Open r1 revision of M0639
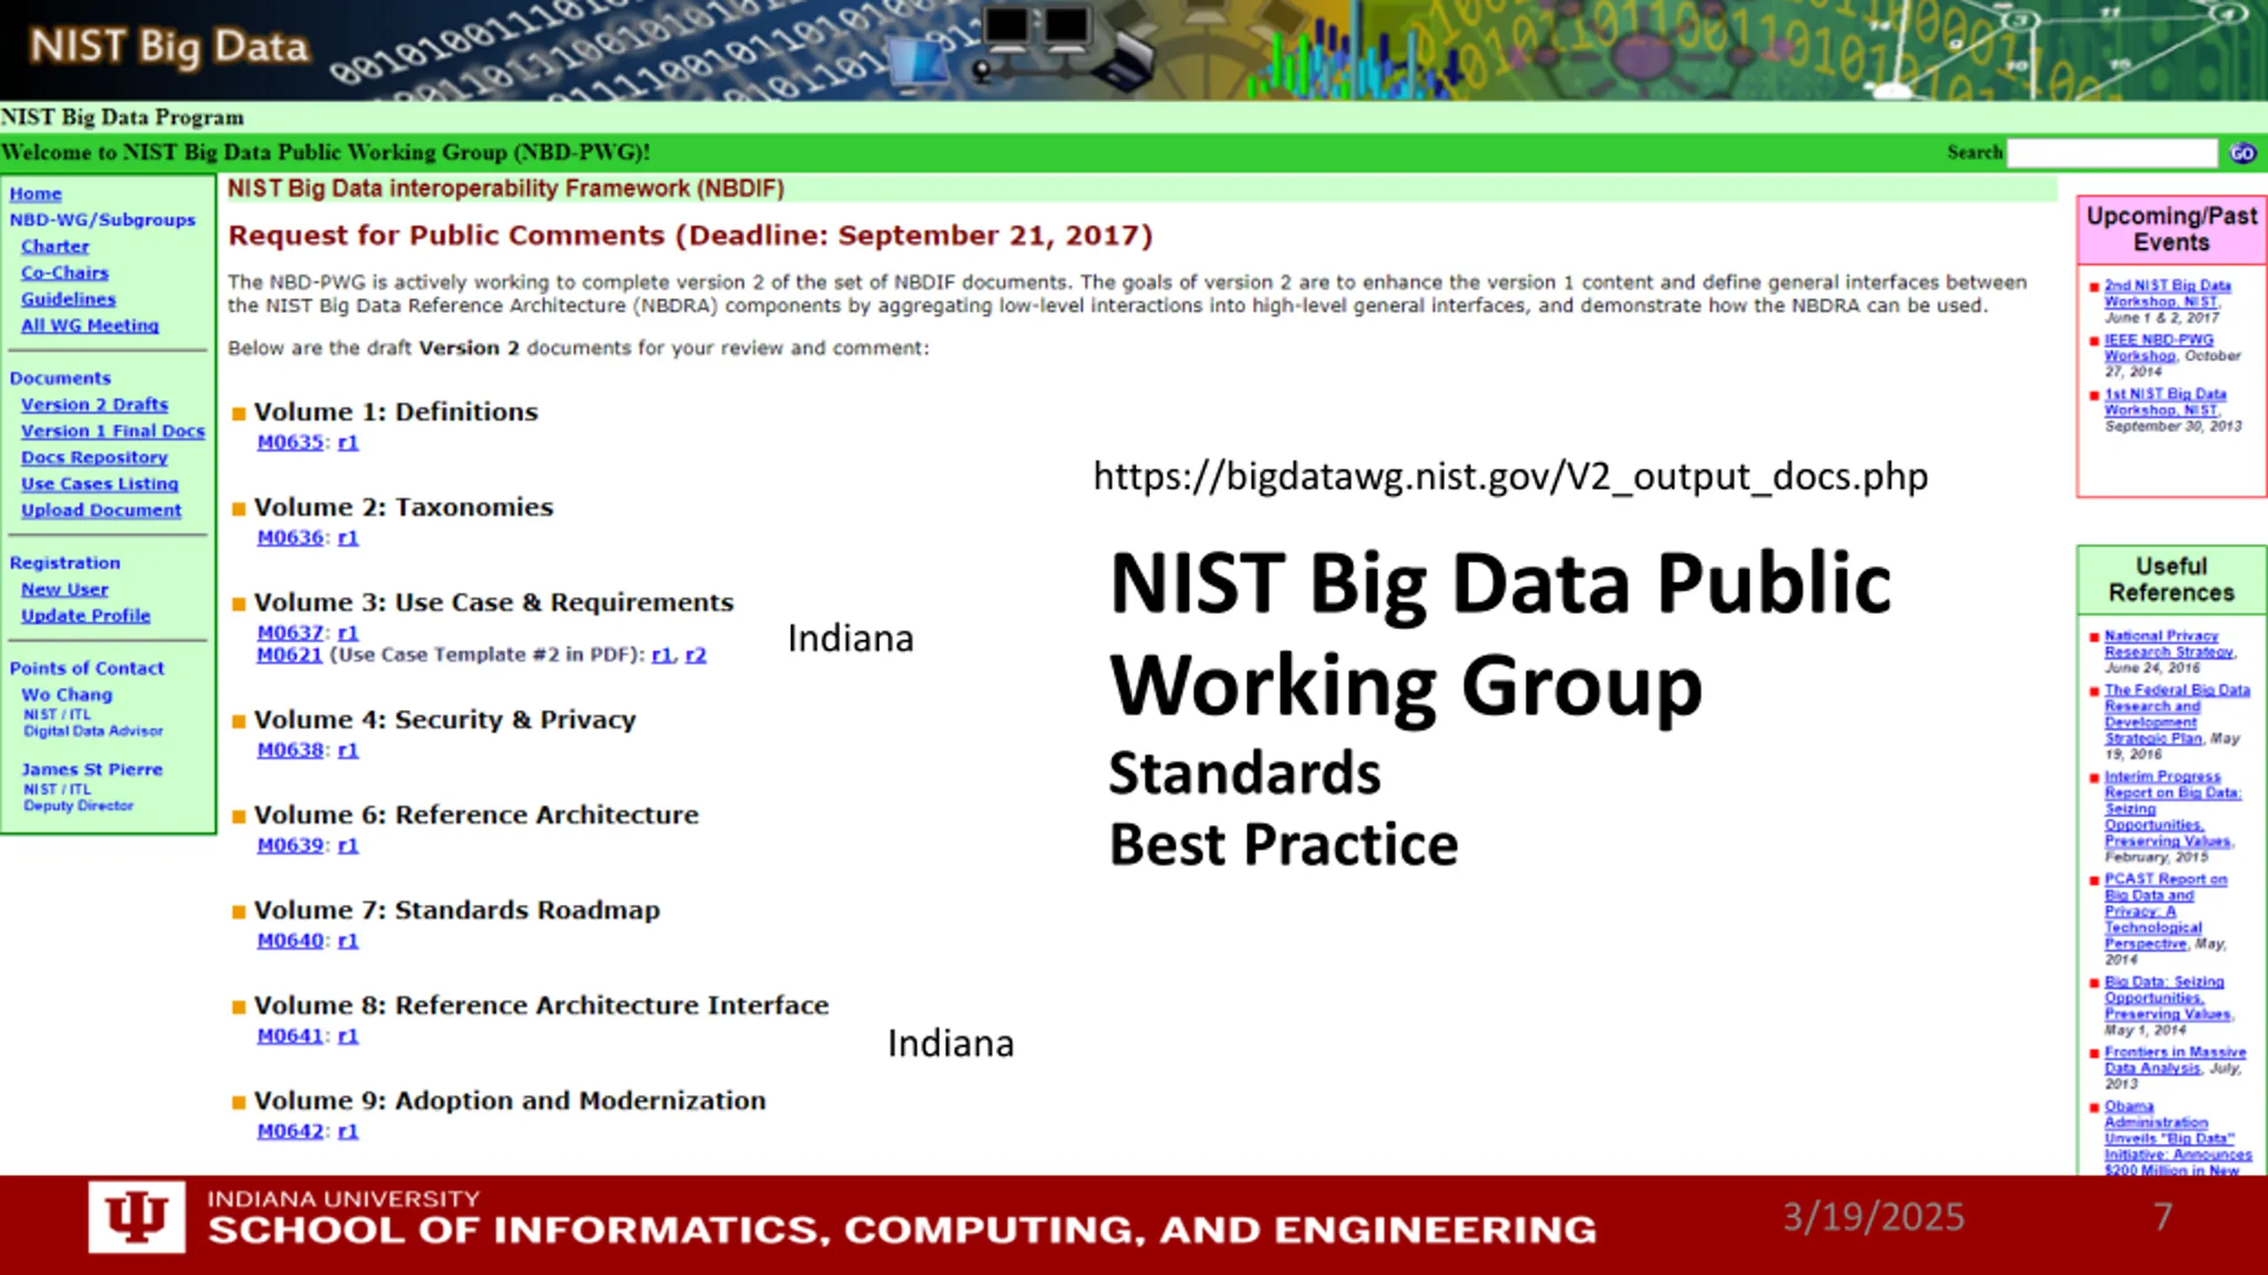Viewport: 2268px width, 1275px height. 348,846
